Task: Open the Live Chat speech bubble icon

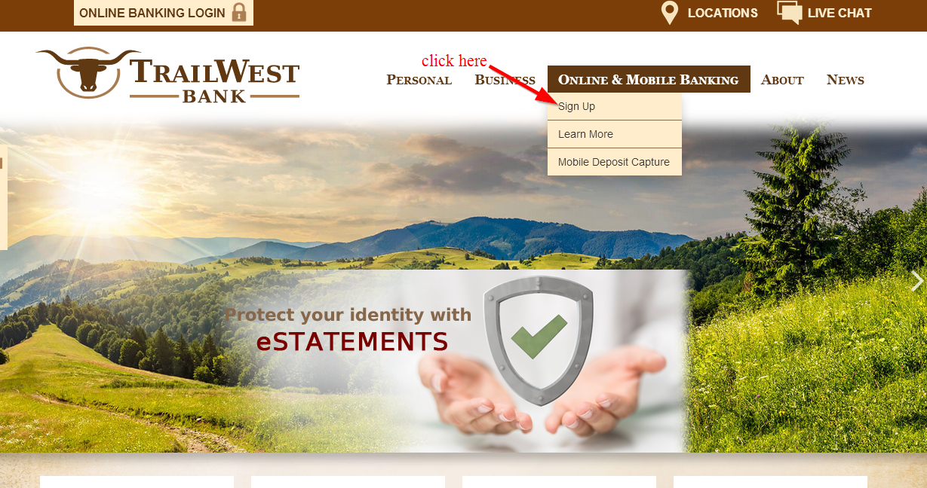Action: pos(789,13)
